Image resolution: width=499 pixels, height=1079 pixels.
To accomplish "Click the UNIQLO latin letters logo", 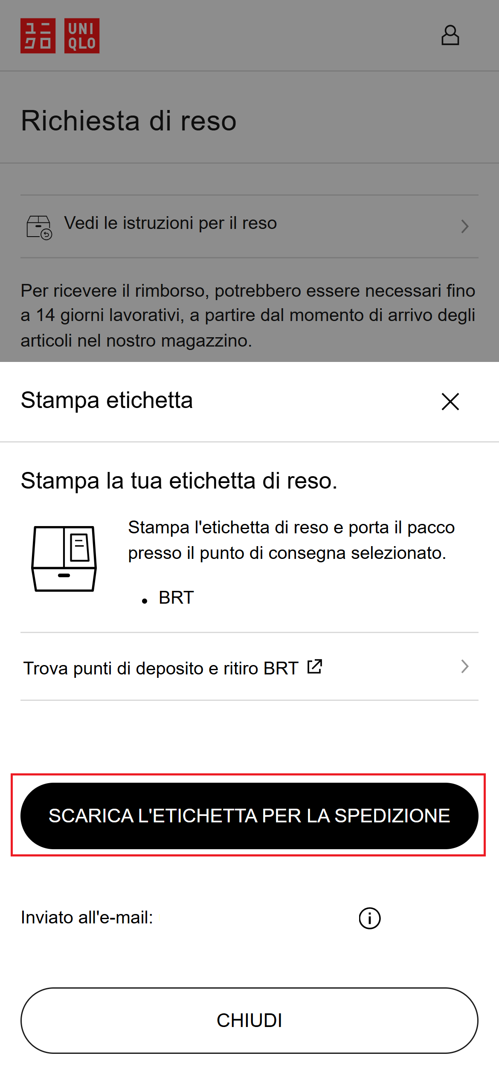I will 82,36.
